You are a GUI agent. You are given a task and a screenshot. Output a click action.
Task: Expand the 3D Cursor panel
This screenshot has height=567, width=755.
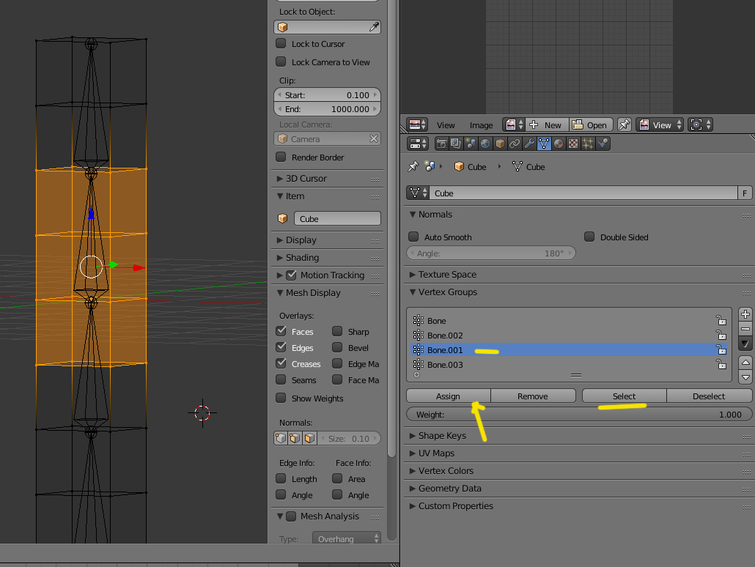(306, 179)
